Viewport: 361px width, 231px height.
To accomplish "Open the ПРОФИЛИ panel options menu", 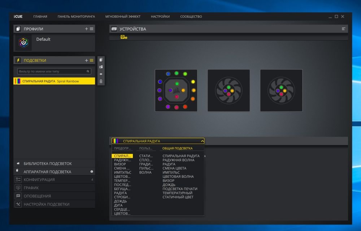I will coord(91,29).
